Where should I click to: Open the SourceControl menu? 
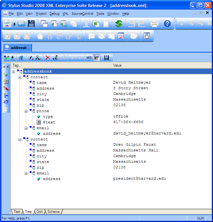(82, 14)
